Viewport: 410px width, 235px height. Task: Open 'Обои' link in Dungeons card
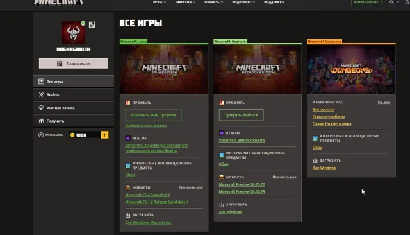(317, 148)
